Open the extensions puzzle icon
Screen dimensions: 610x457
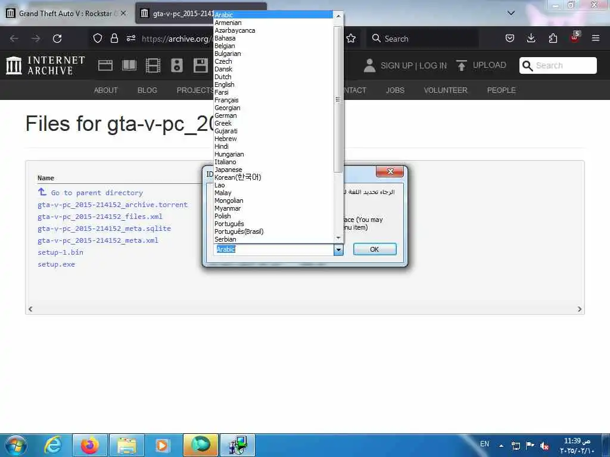tap(553, 38)
